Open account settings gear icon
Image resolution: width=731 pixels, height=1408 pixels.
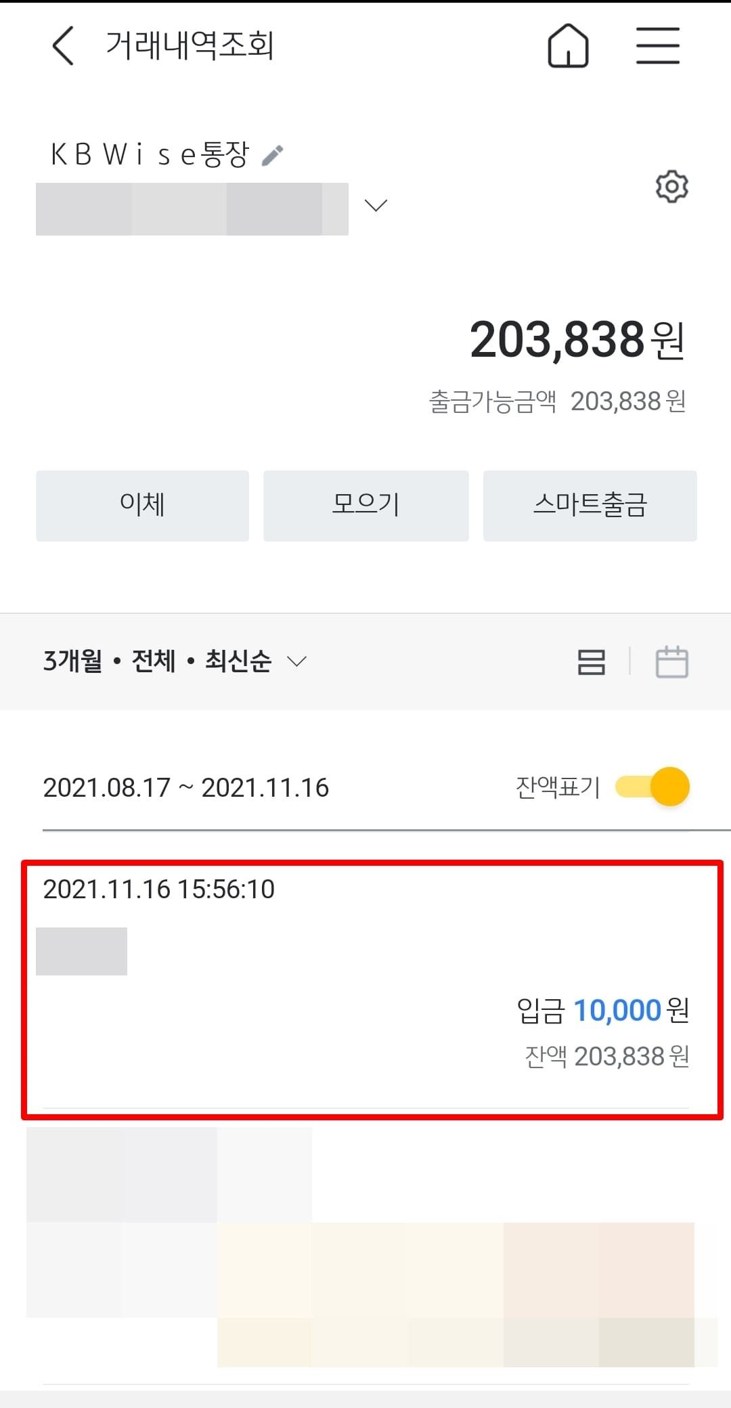click(671, 186)
